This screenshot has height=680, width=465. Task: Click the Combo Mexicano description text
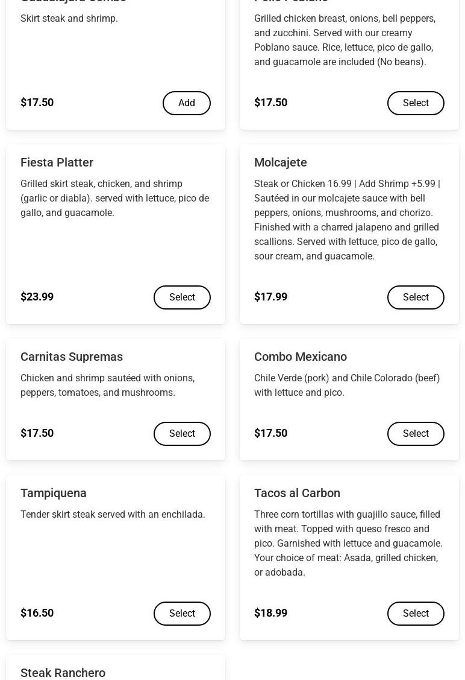pos(347,385)
